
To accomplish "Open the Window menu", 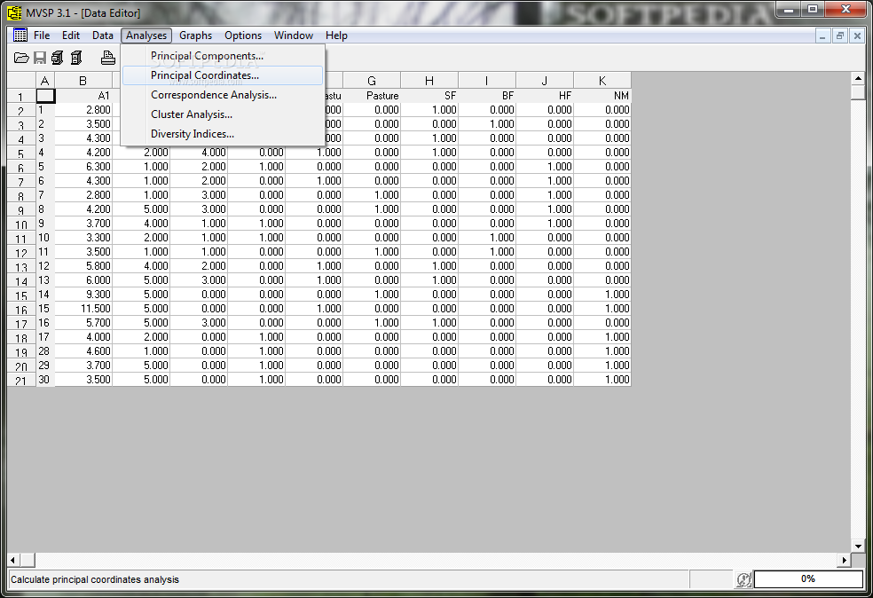I will tap(294, 35).
